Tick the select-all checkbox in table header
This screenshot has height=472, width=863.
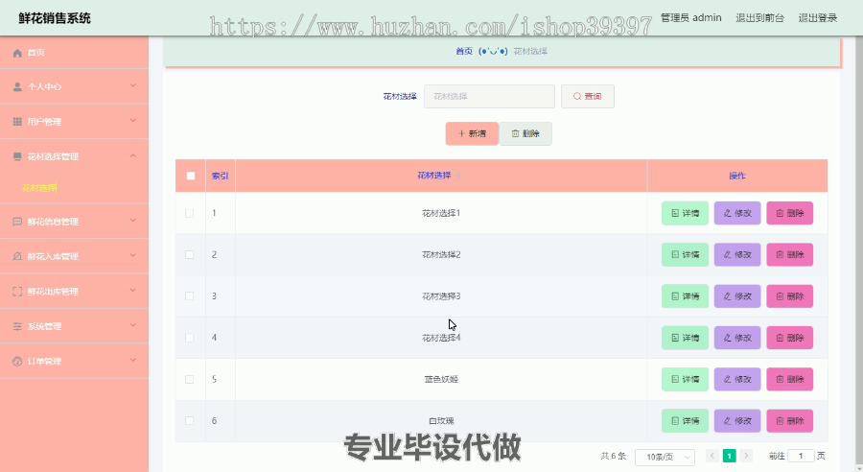(191, 176)
